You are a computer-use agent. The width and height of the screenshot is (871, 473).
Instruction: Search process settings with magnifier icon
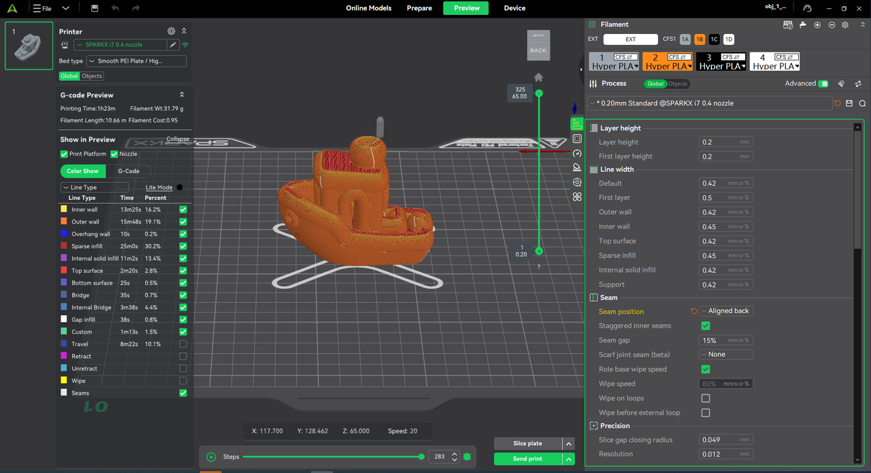tap(862, 103)
